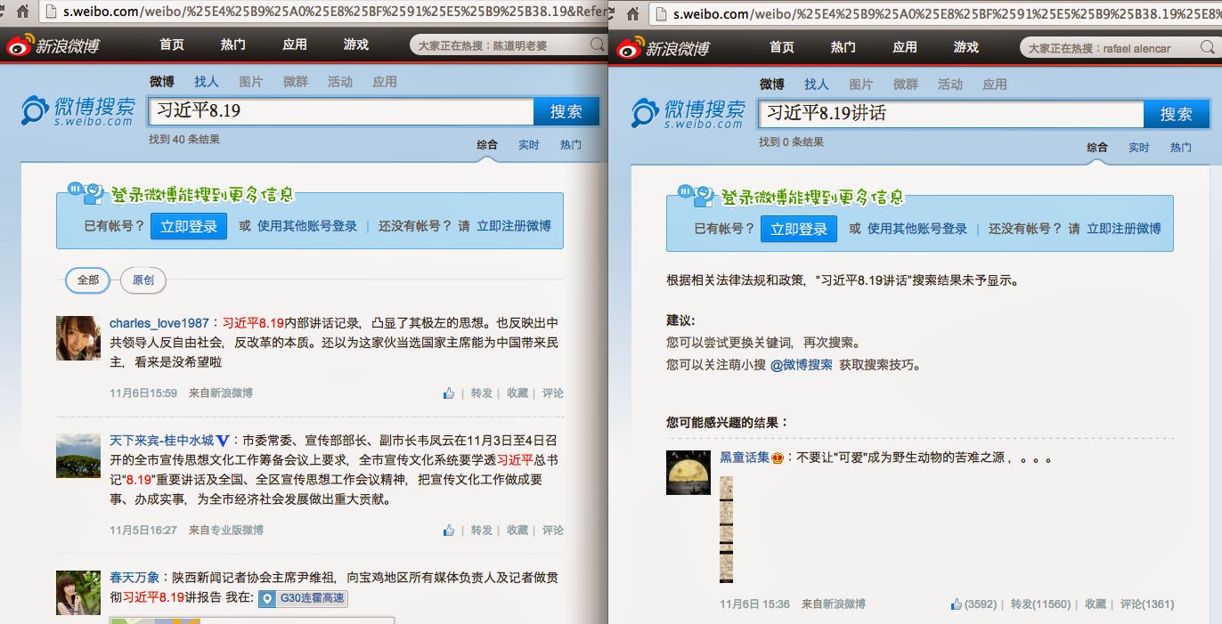Click the 搜索 button beside 习近平8.19讲话

1177,114
